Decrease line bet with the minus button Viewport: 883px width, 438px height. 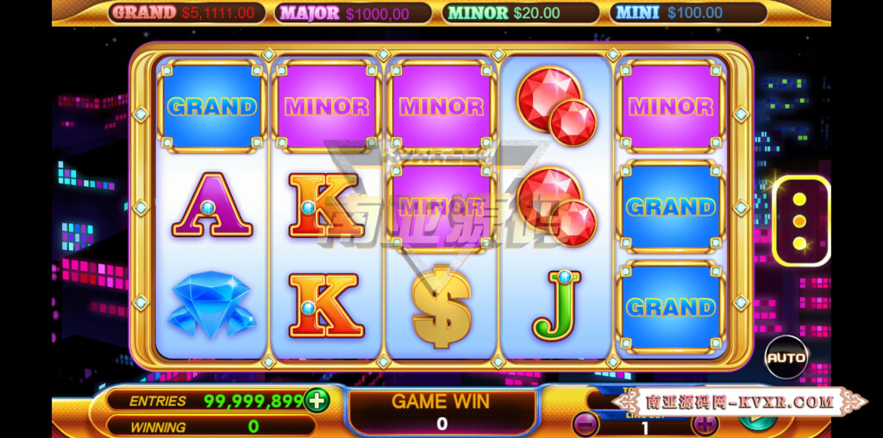pyautogui.click(x=586, y=422)
